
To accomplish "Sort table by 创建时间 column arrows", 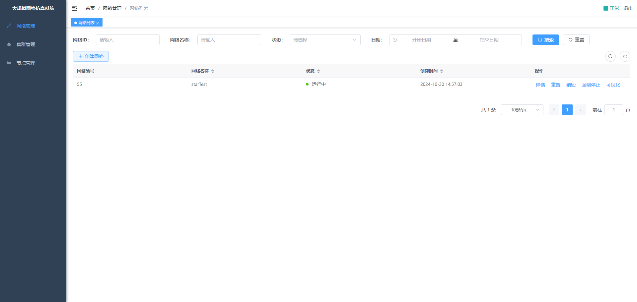I will pos(442,71).
